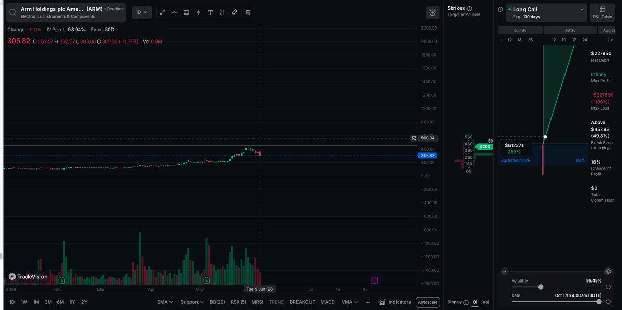This screenshot has height=310, width=622.
Task: Toggle the Autoscale button
Action: 428,302
